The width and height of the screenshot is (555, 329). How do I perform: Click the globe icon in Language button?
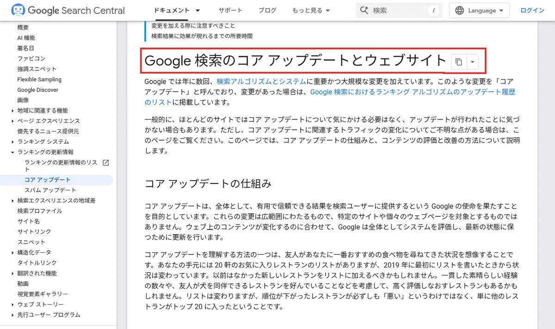click(x=459, y=10)
